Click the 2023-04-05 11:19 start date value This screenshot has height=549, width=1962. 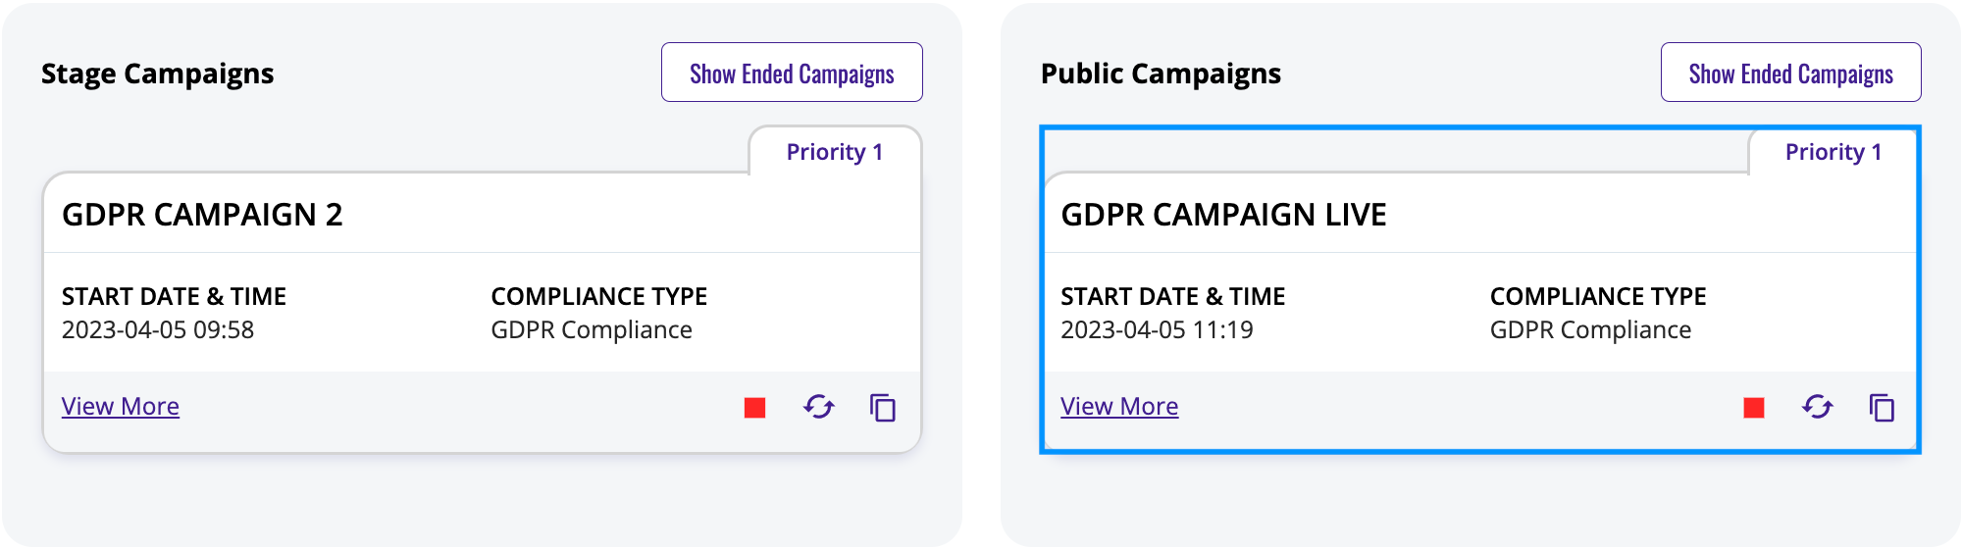(1157, 330)
